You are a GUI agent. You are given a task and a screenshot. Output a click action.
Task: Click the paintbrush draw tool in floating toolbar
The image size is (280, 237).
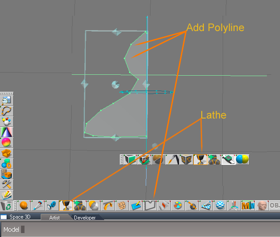coord(172,160)
